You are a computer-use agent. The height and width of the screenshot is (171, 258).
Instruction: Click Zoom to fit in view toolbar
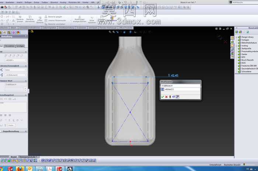click(x=110, y=32)
